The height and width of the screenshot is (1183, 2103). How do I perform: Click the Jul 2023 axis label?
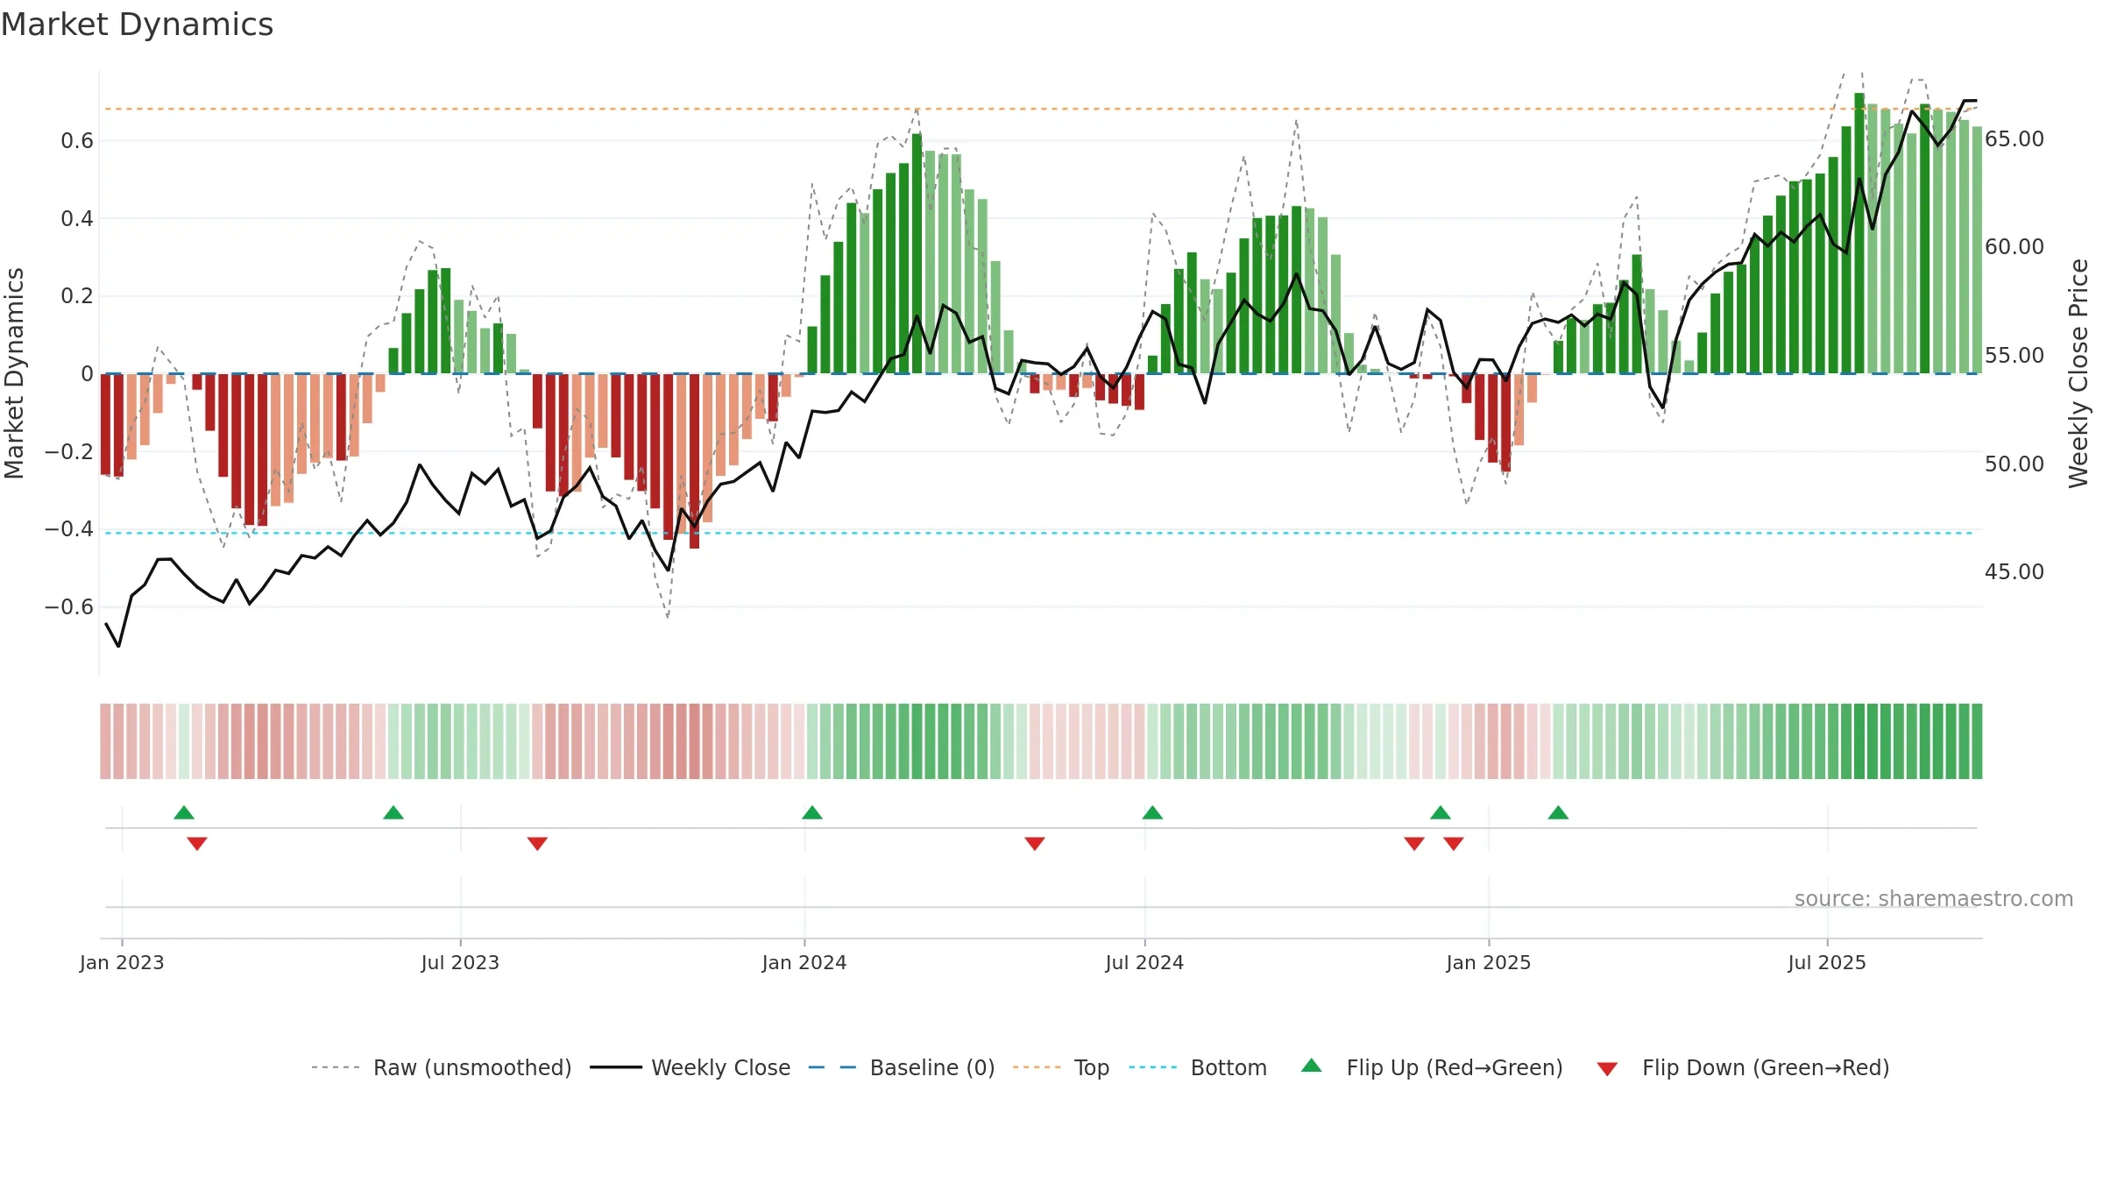[x=460, y=962]
